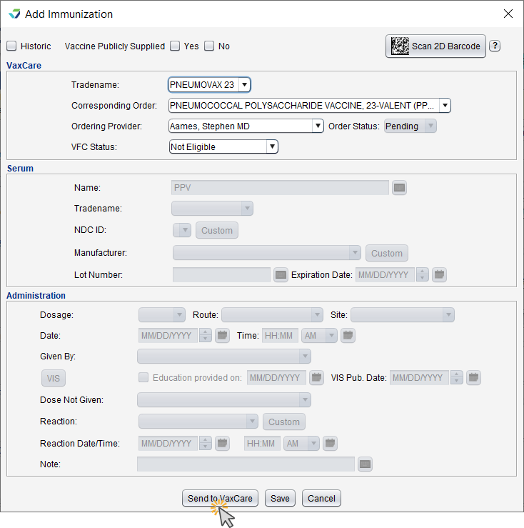Open the calendar icon next to administration Date
Viewport: 524px width, 528px height.
(222, 335)
